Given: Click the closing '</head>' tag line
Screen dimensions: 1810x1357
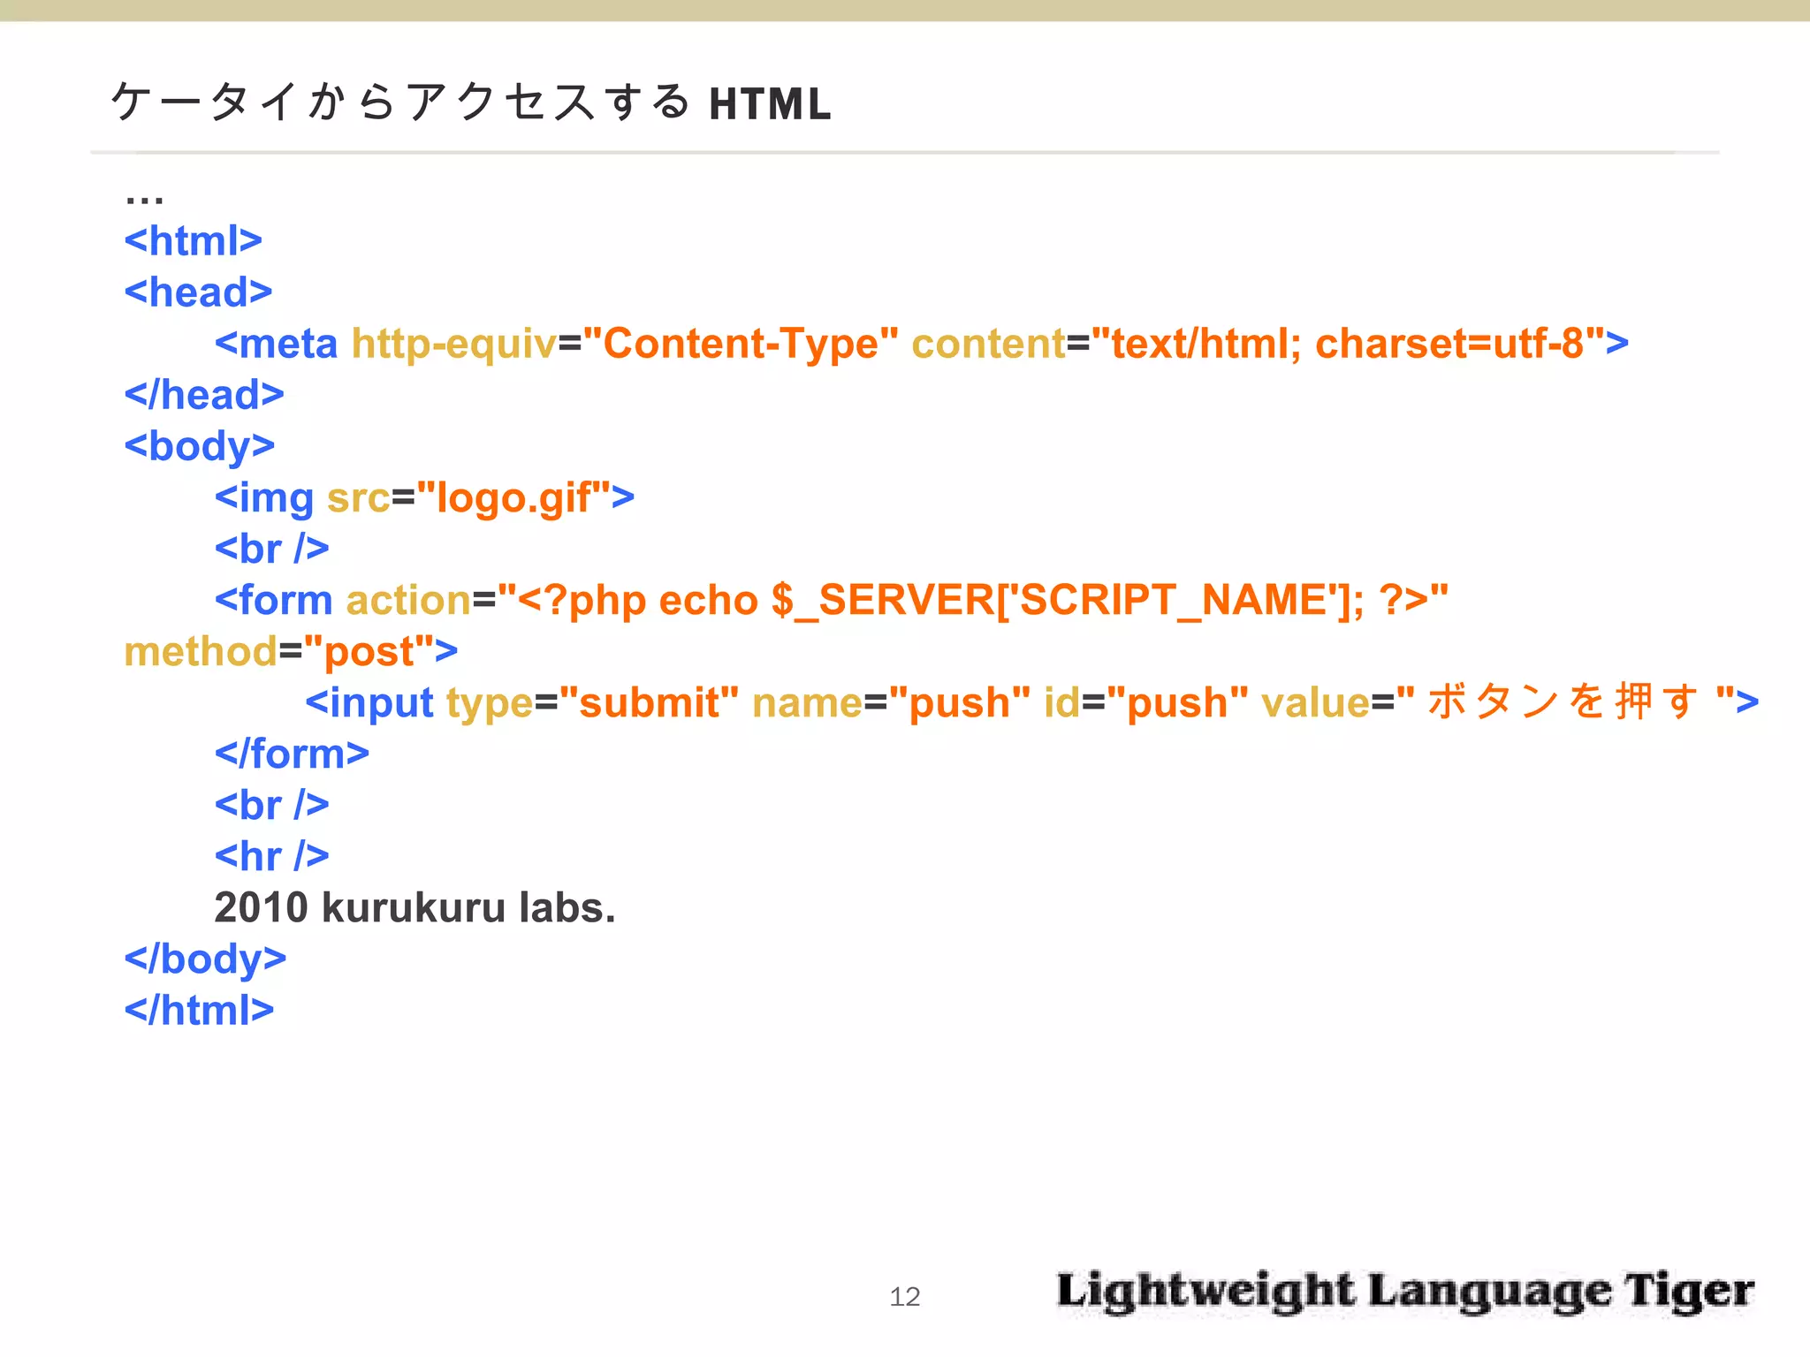Looking at the screenshot, I should point(204,394).
